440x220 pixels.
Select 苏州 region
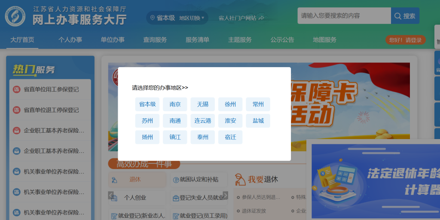coord(147,121)
